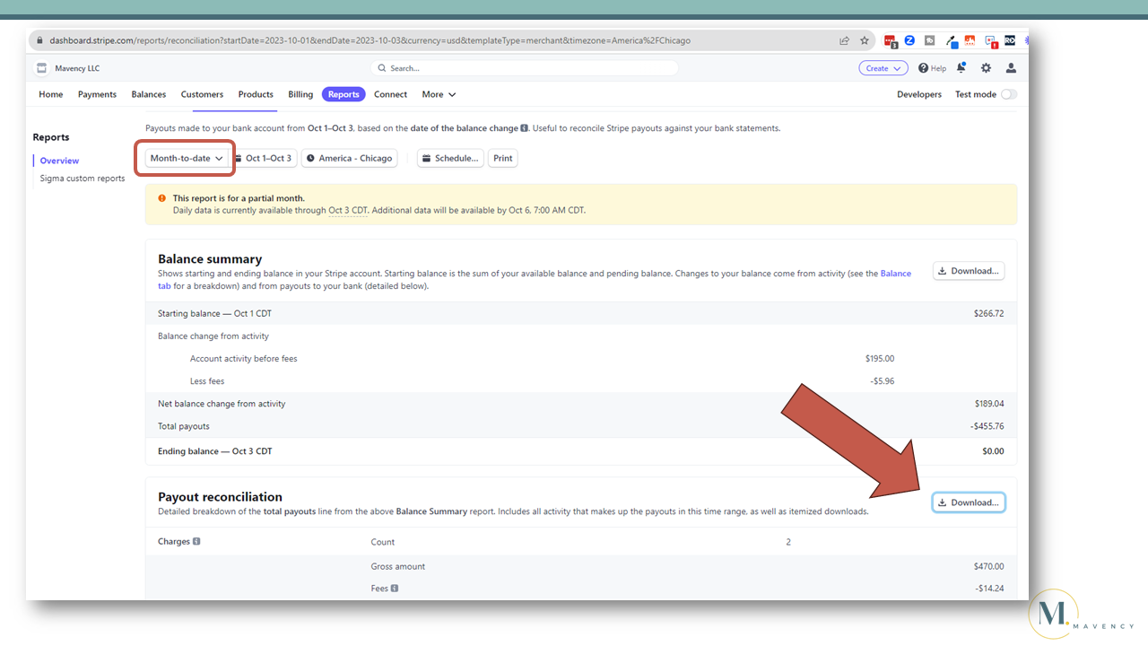Image resolution: width=1148 pixels, height=646 pixels.
Task: Click the Mavency LLC account name
Action: pos(77,68)
